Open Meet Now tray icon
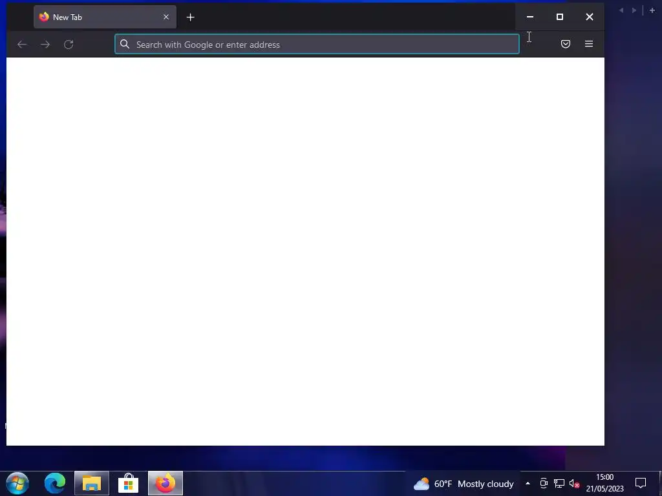The height and width of the screenshot is (496, 662). (544, 483)
